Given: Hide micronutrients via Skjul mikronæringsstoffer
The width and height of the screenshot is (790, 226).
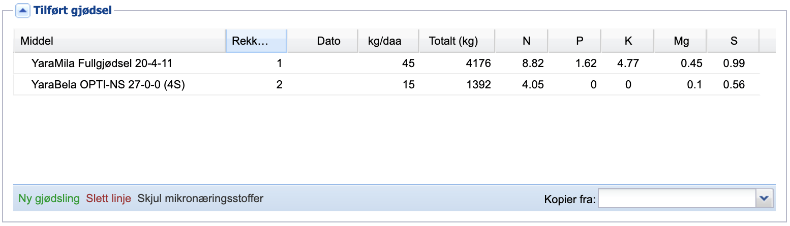Looking at the screenshot, I should (x=200, y=198).
